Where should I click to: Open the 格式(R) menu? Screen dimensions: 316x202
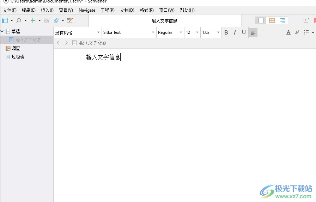(x=146, y=10)
